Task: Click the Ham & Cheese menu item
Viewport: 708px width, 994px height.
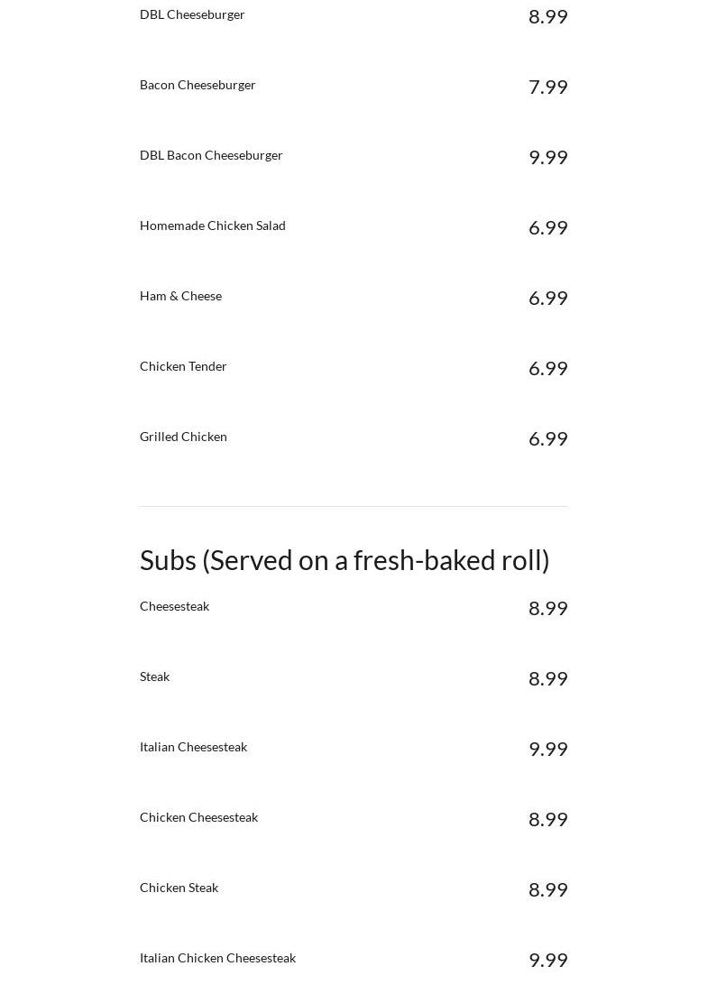Action: (180, 296)
